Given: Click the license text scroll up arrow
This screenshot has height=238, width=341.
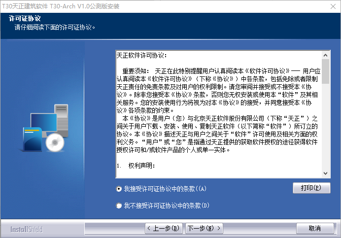Looking at the screenshot, I should click(x=325, y=55).
